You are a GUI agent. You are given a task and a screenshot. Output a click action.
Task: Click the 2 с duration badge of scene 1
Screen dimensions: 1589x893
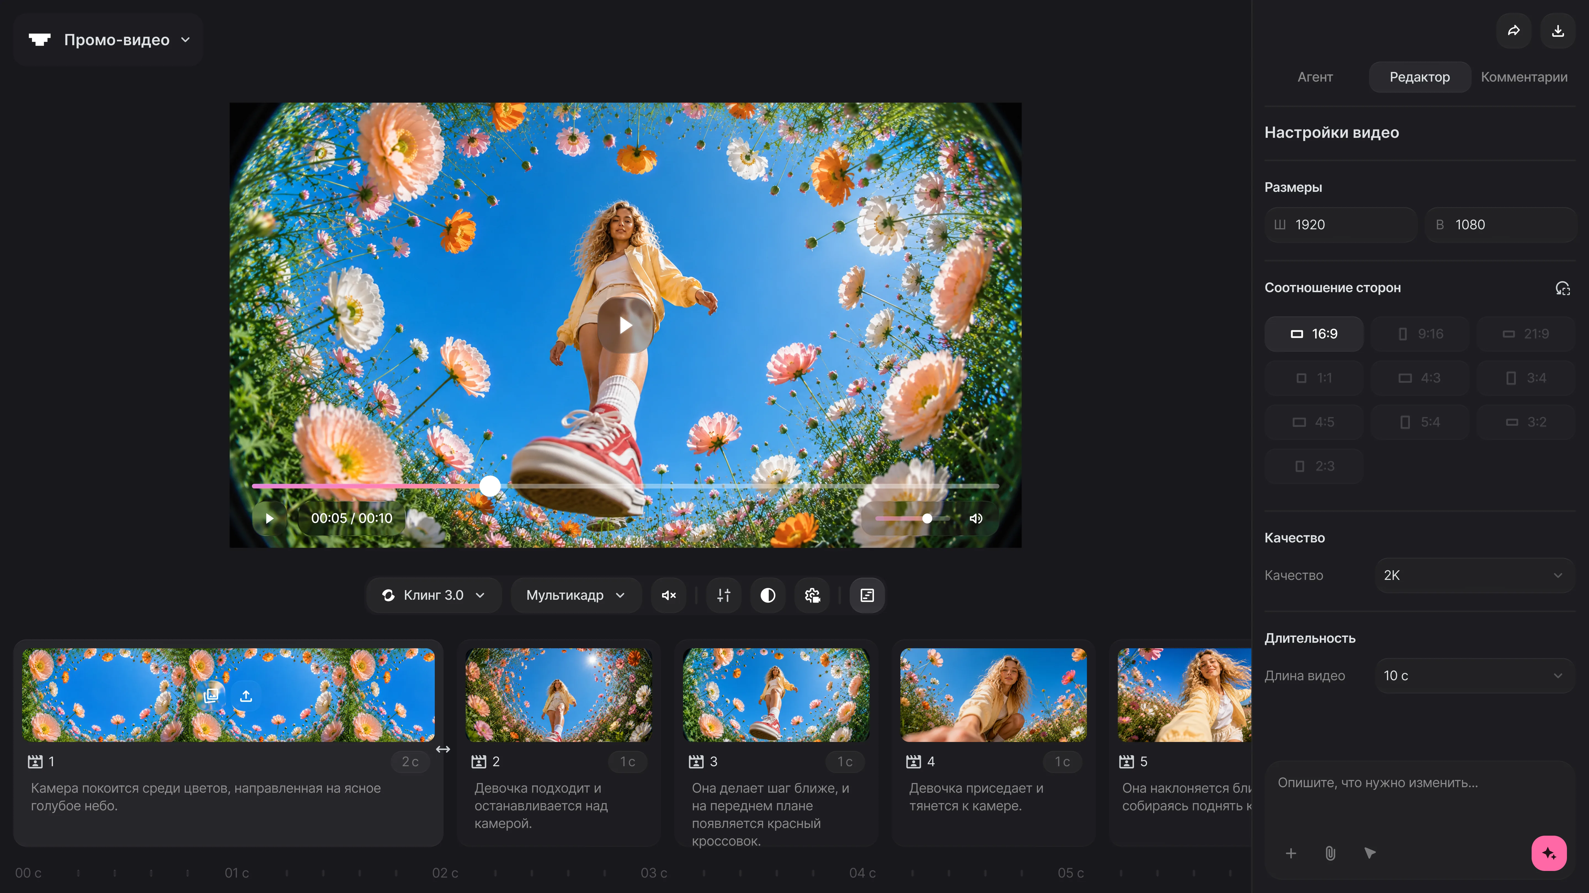(410, 762)
